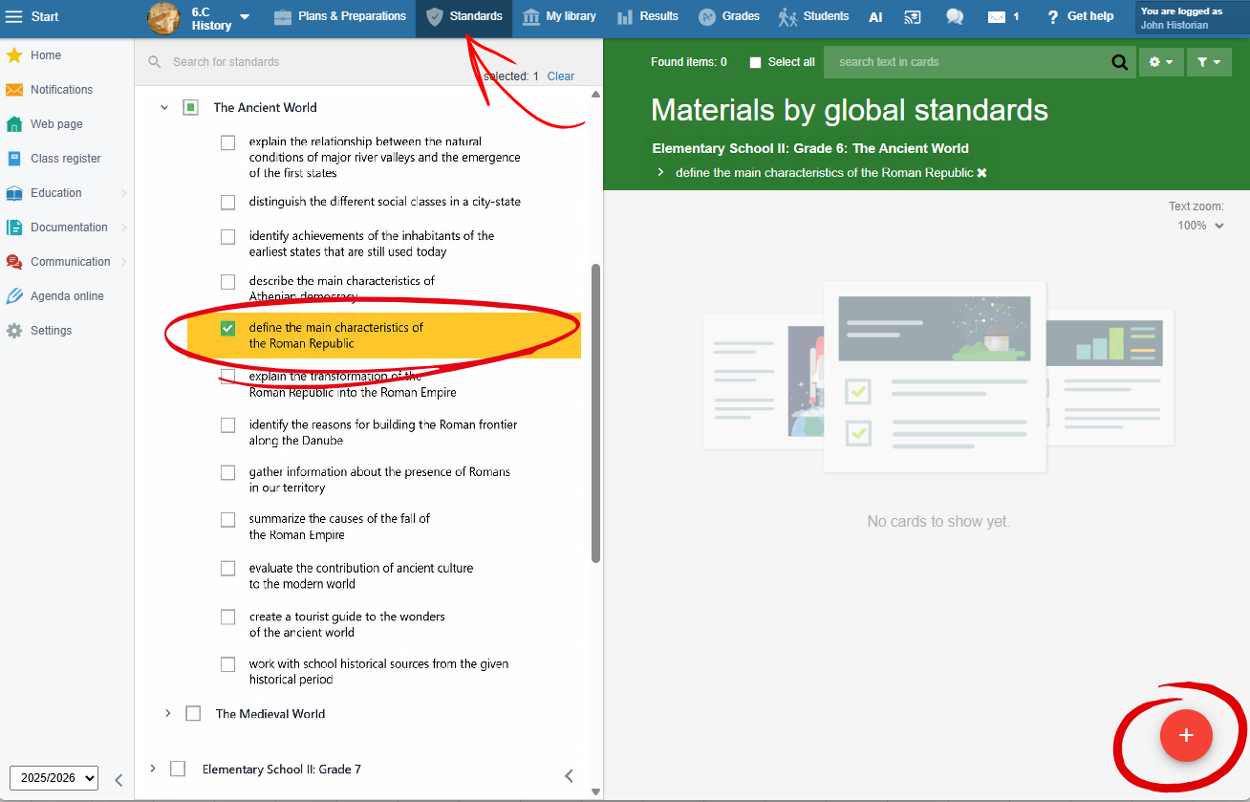Image resolution: width=1250 pixels, height=802 pixels.
Task: Uncheck 'define the main characteristics of the Roman Republic'
Action: 227,328
